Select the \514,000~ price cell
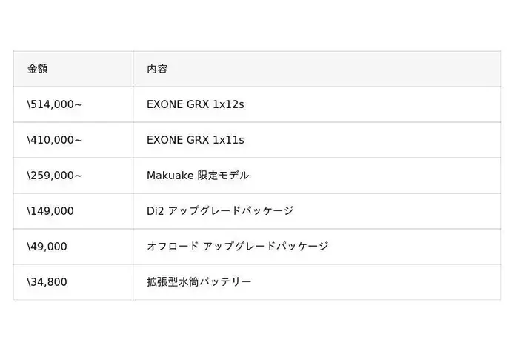This screenshot has height=351, width=526. 54,104
